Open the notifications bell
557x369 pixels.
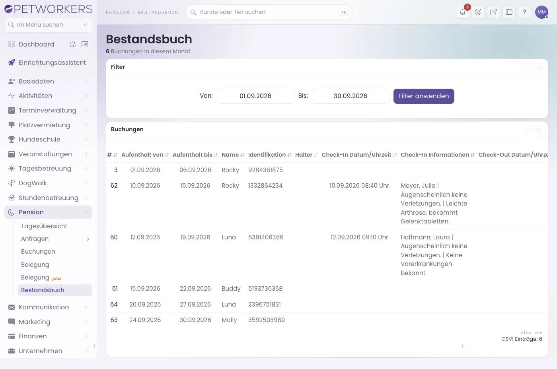pyautogui.click(x=462, y=12)
